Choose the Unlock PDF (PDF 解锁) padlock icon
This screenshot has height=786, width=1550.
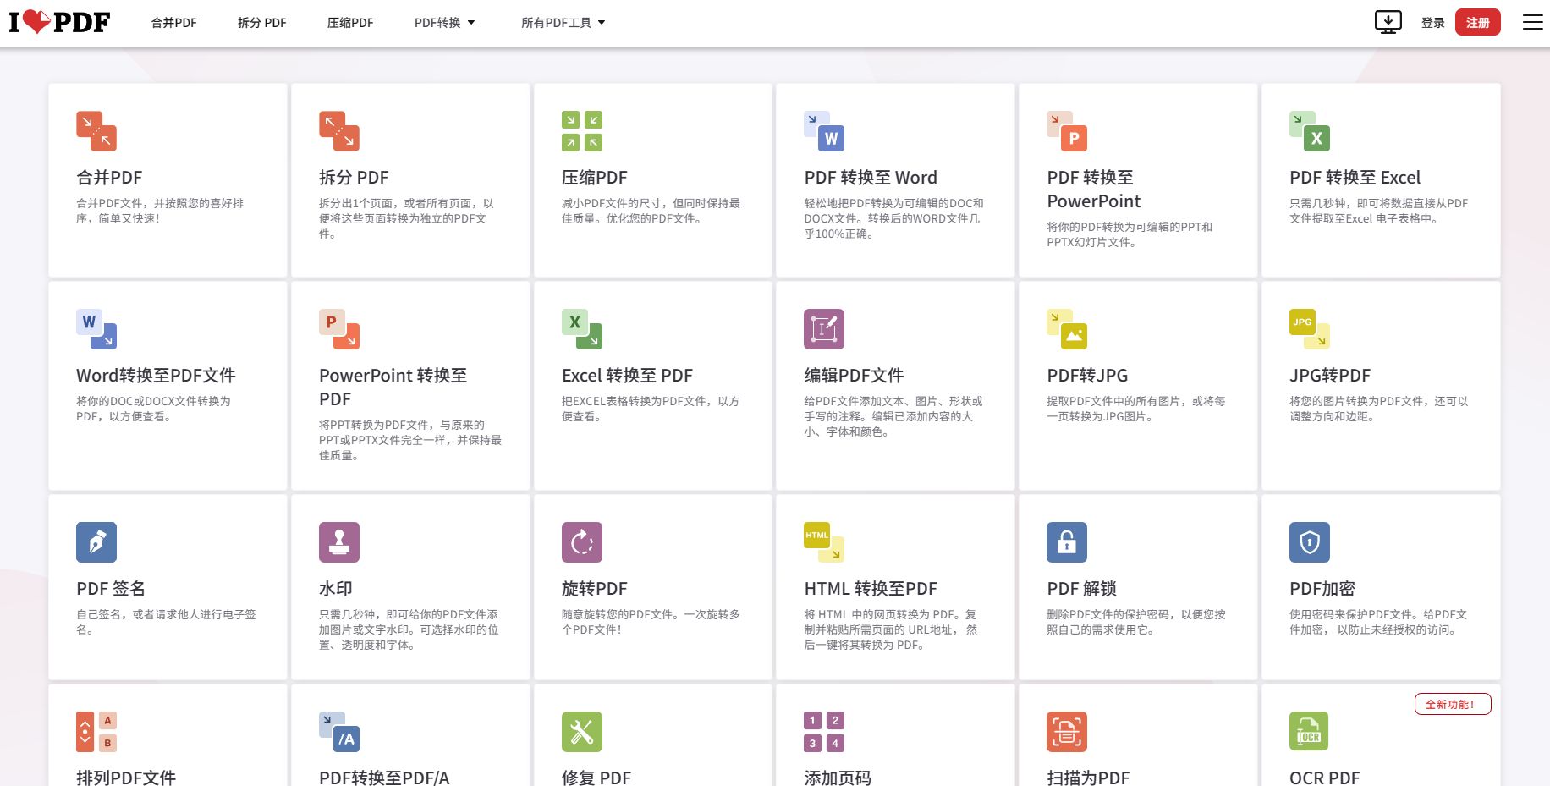pos(1067,542)
